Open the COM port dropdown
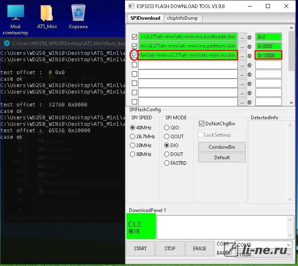This screenshot has height=266, width=298. point(263,245)
